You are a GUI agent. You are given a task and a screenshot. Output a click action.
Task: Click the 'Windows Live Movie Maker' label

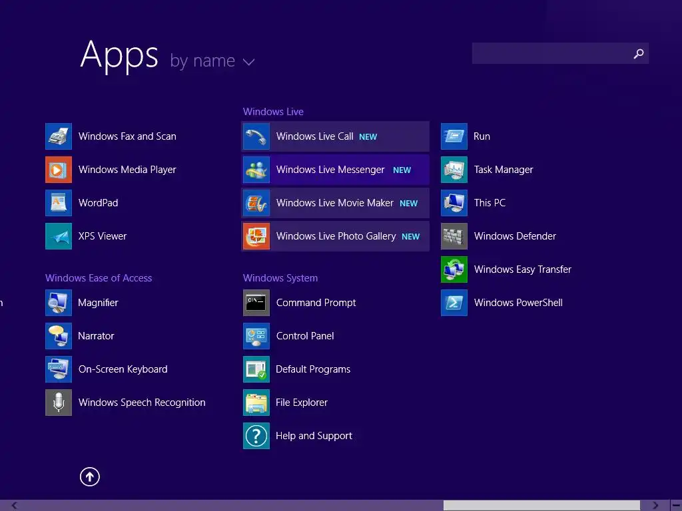(335, 203)
